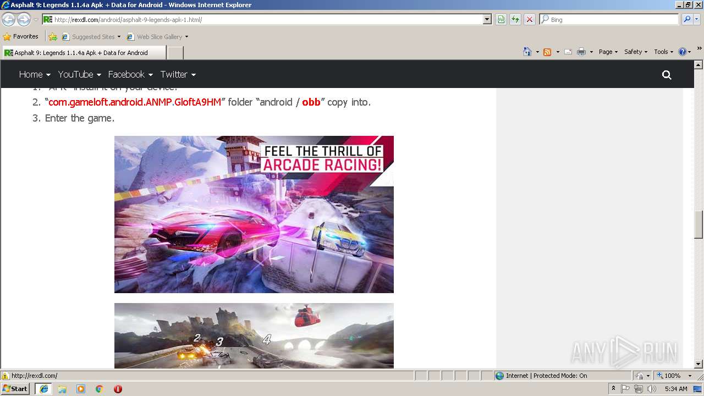
Task: Click the RSS feeds icon
Action: click(547, 52)
